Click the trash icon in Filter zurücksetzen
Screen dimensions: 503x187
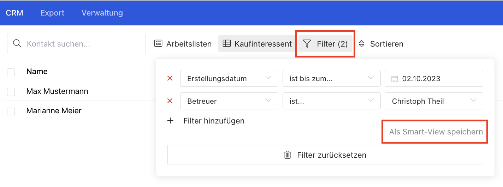[x=288, y=155]
